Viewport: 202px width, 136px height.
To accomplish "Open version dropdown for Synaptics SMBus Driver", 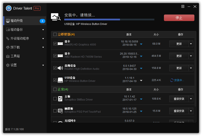I will pos(141,99).
